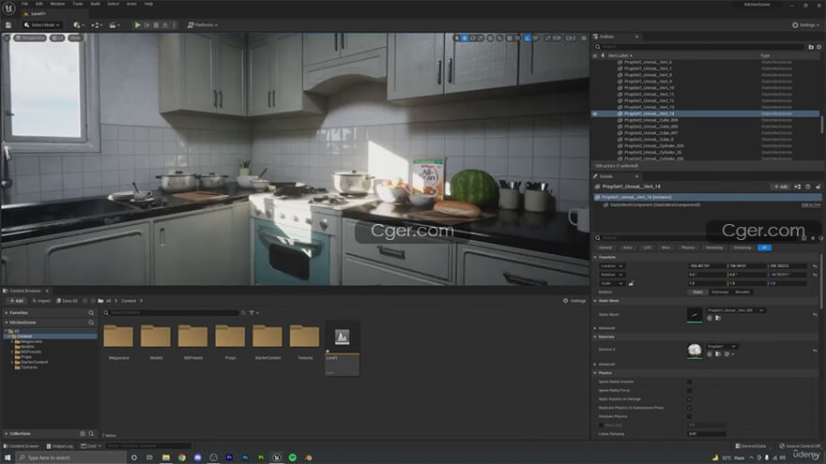Click the Windows Start button
The height and width of the screenshot is (464, 826).
click(8, 457)
